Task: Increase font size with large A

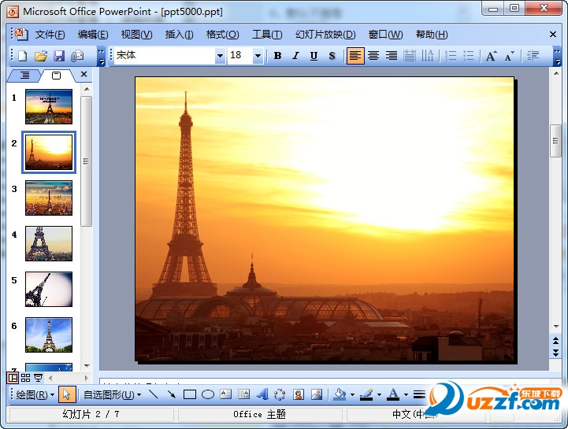Action: coord(492,56)
